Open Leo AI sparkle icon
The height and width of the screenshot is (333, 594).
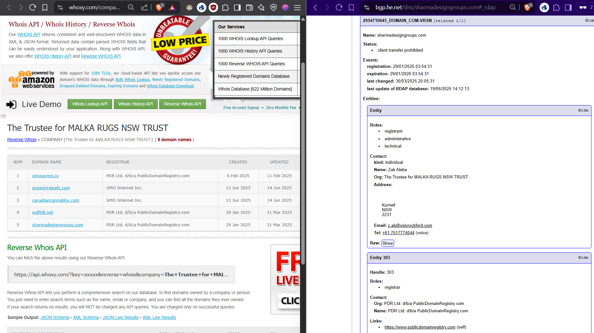(261, 7)
